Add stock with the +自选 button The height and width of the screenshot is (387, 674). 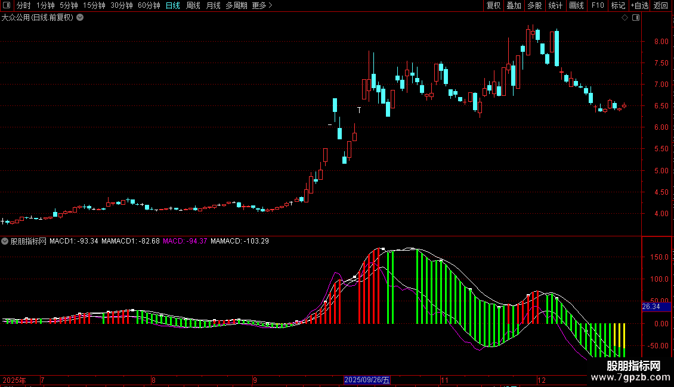tap(639, 5)
